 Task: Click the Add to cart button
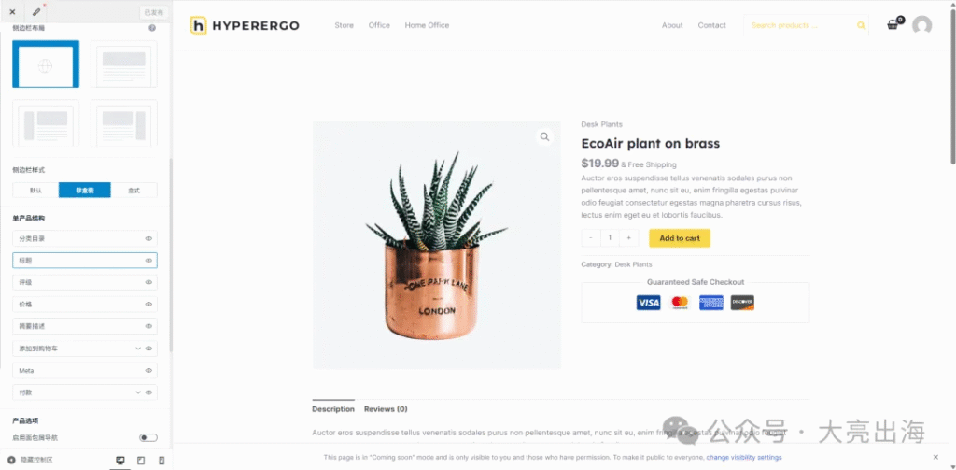point(680,238)
